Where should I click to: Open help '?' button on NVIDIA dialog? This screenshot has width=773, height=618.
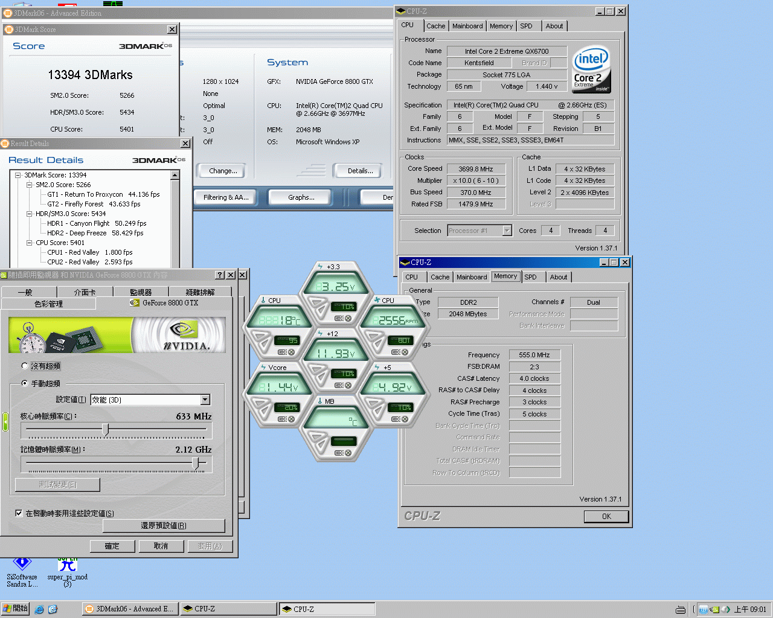[x=220, y=275]
